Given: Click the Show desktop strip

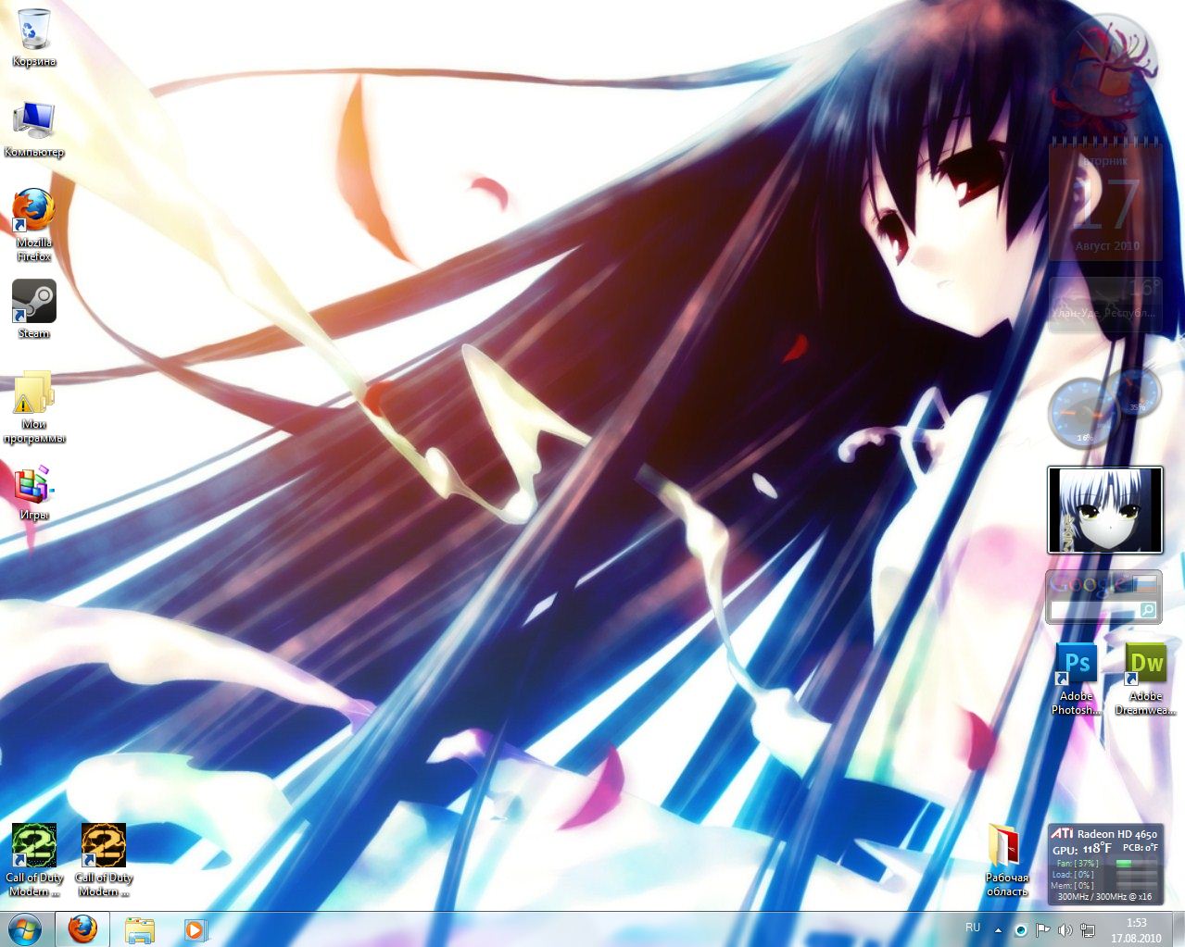Looking at the screenshot, I should coord(1178,929).
